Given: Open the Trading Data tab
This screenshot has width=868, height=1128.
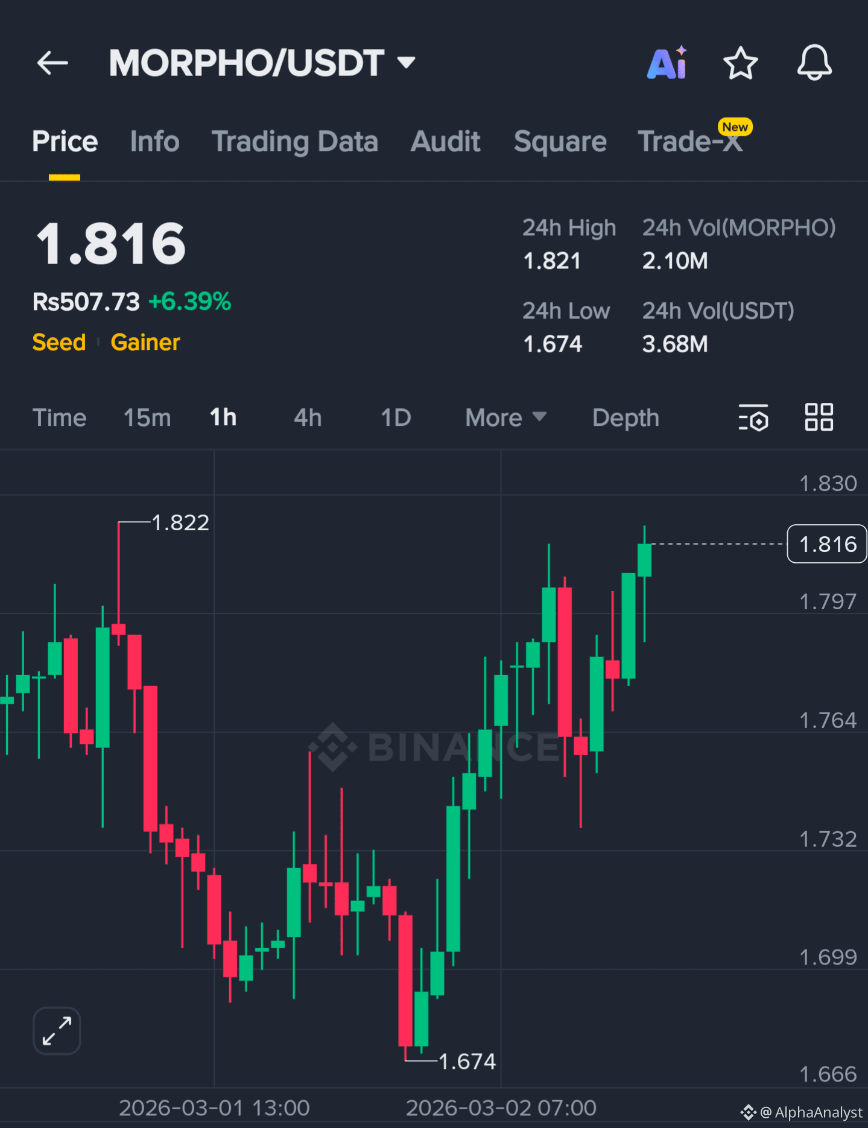Looking at the screenshot, I should [x=295, y=142].
